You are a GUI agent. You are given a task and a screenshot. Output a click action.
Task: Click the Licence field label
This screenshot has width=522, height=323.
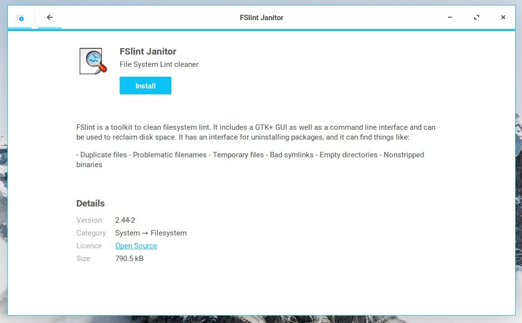tap(89, 246)
